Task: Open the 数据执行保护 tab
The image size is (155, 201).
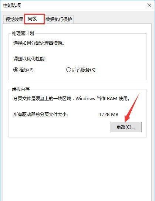Action: point(59,19)
